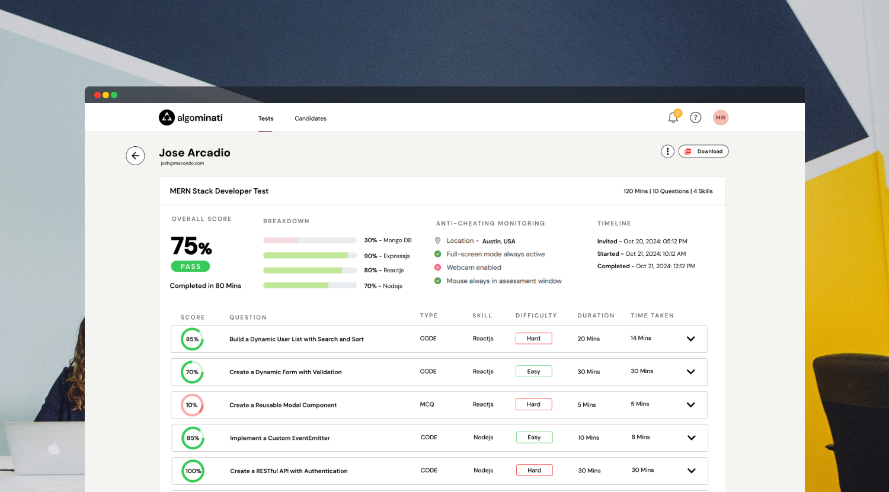
Task: Click the Create a Dynamic Form with Validation question
Action: pyautogui.click(x=286, y=372)
